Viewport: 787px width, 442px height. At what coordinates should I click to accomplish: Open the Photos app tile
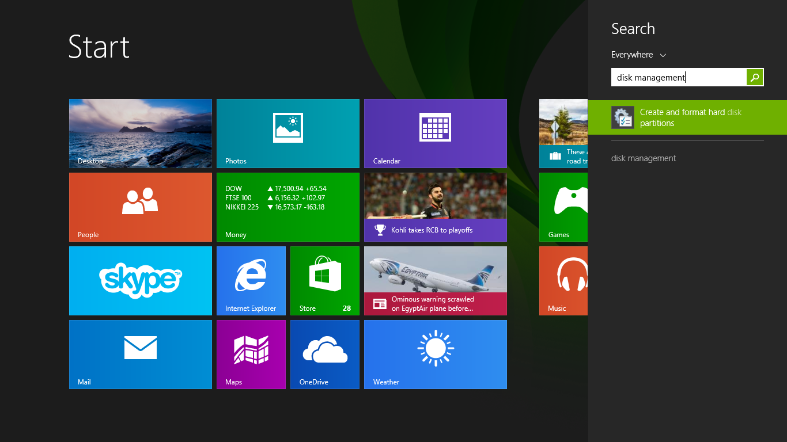pos(288,134)
